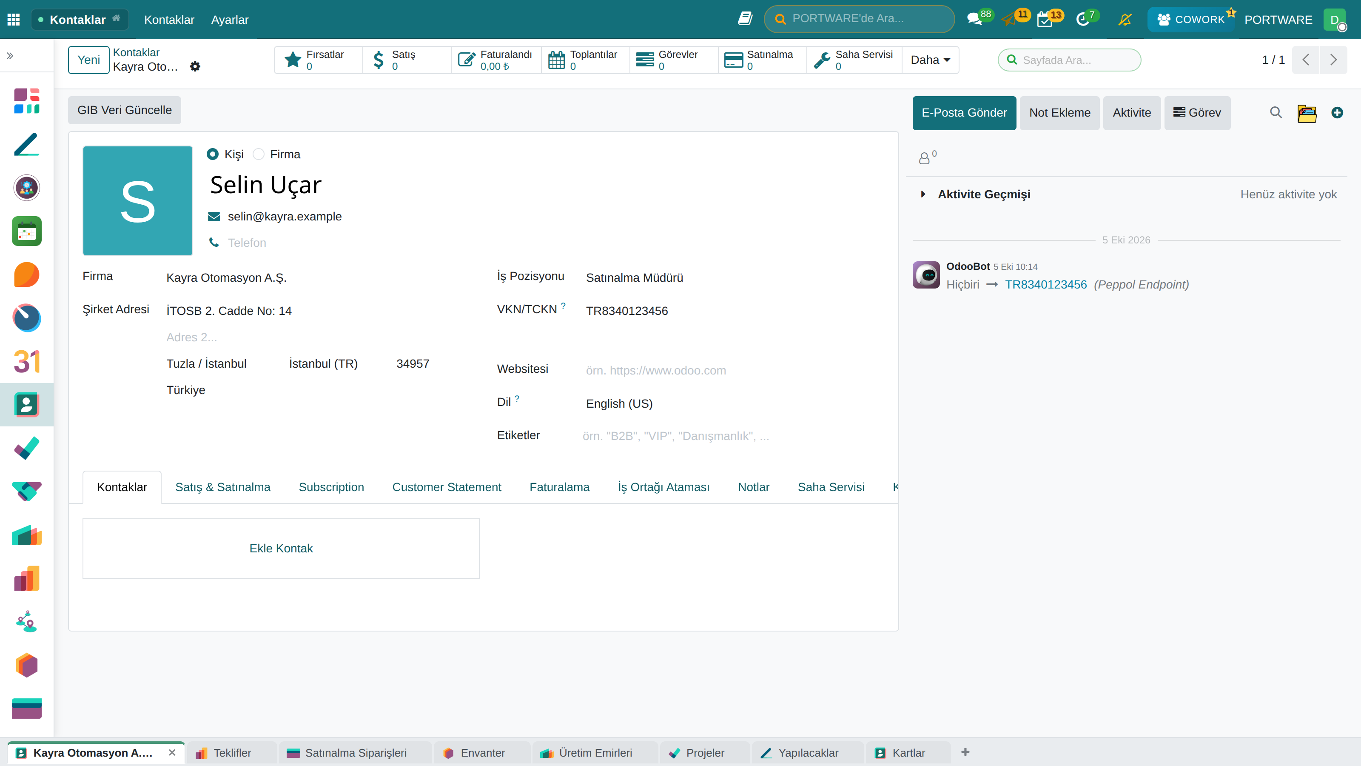This screenshot has width=1361, height=766.
Task: Select the Kişi radio button
Action: tap(213, 154)
